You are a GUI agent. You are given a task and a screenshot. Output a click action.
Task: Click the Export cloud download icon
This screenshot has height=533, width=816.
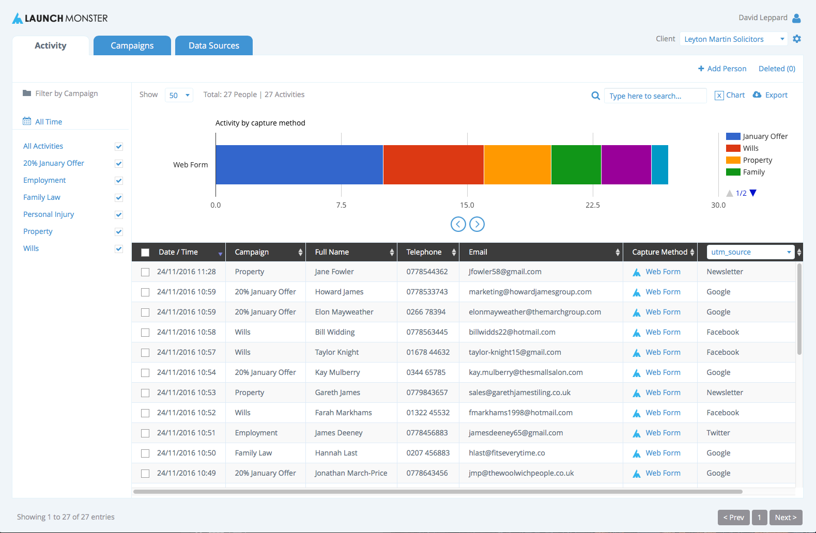pyautogui.click(x=757, y=95)
